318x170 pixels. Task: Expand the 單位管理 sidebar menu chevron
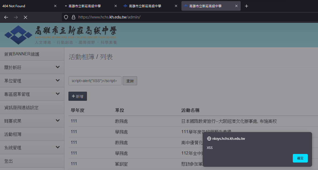click(x=58, y=80)
